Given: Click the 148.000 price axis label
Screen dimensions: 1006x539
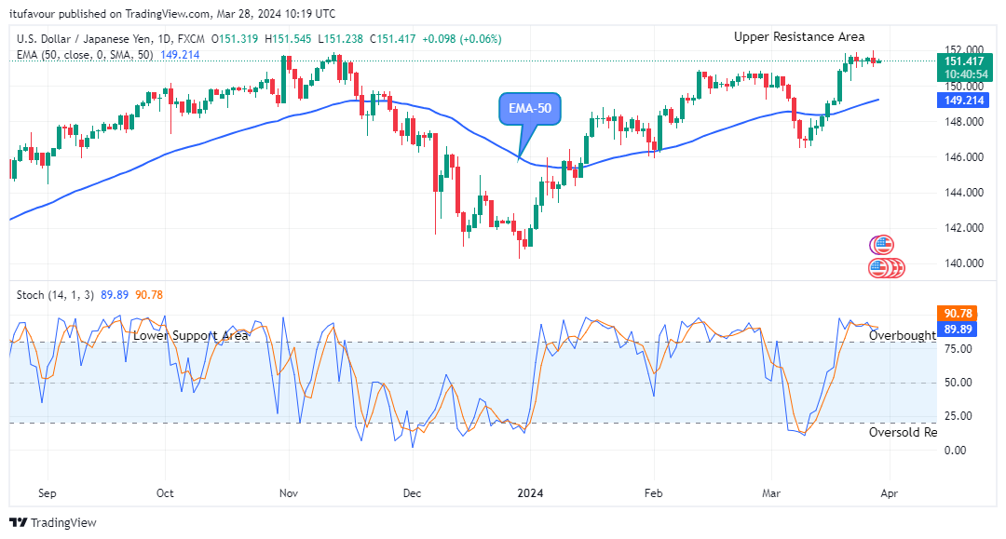Looking at the screenshot, I should [964, 122].
